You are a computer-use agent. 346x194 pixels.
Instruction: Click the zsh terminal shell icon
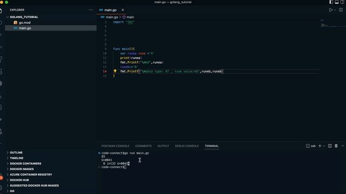click(x=308, y=146)
